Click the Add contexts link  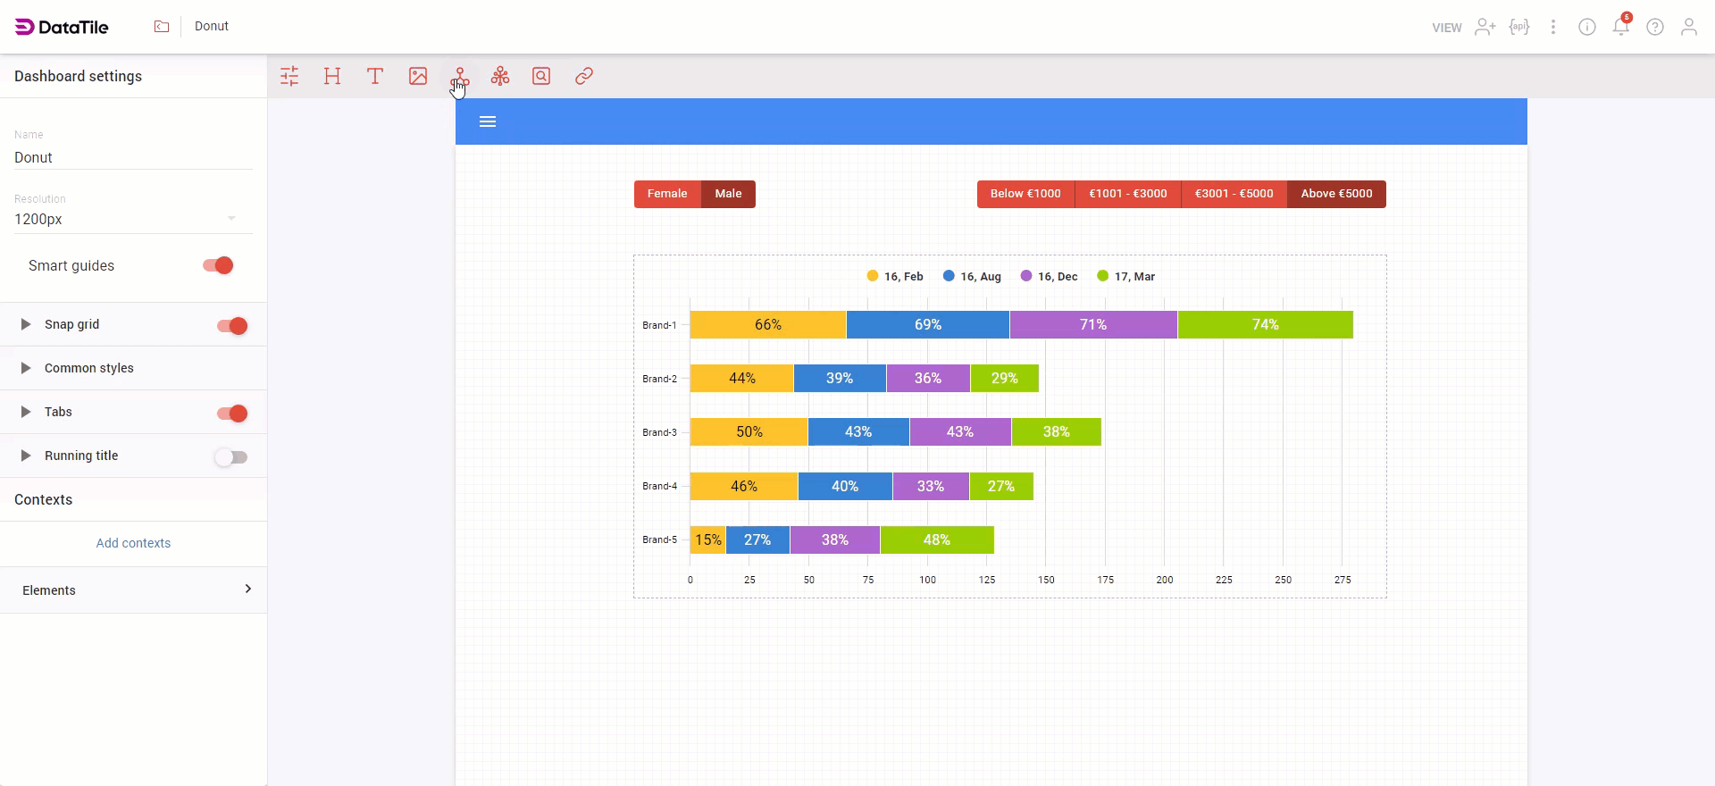pos(133,543)
